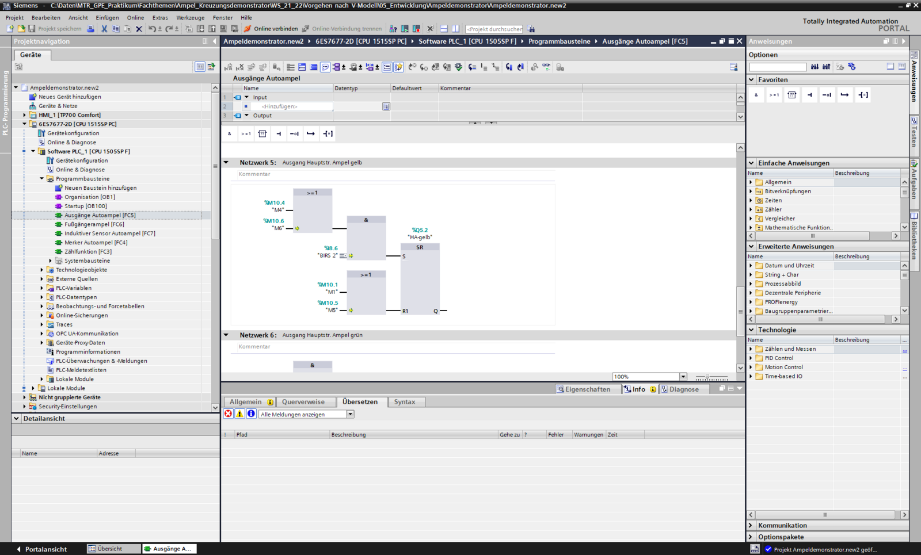Click the undo arrow in the main toolbar
921x555 pixels.
(x=152, y=29)
